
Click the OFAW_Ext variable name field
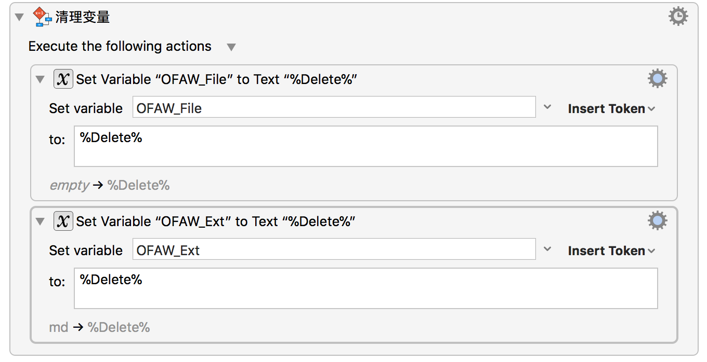(x=334, y=249)
